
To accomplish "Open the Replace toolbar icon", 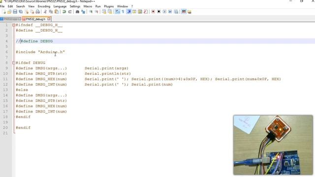I will point(83,12).
